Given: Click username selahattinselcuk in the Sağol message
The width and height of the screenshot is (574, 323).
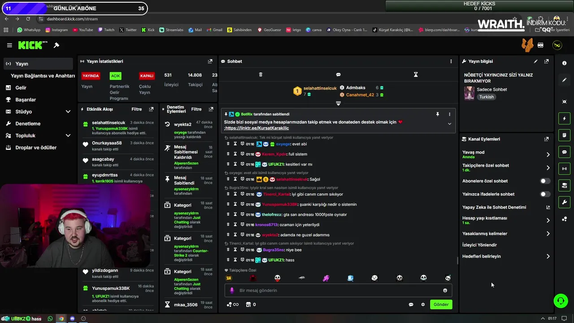Looking at the screenshot, I should pyautogui.click(x=292, y=179).
